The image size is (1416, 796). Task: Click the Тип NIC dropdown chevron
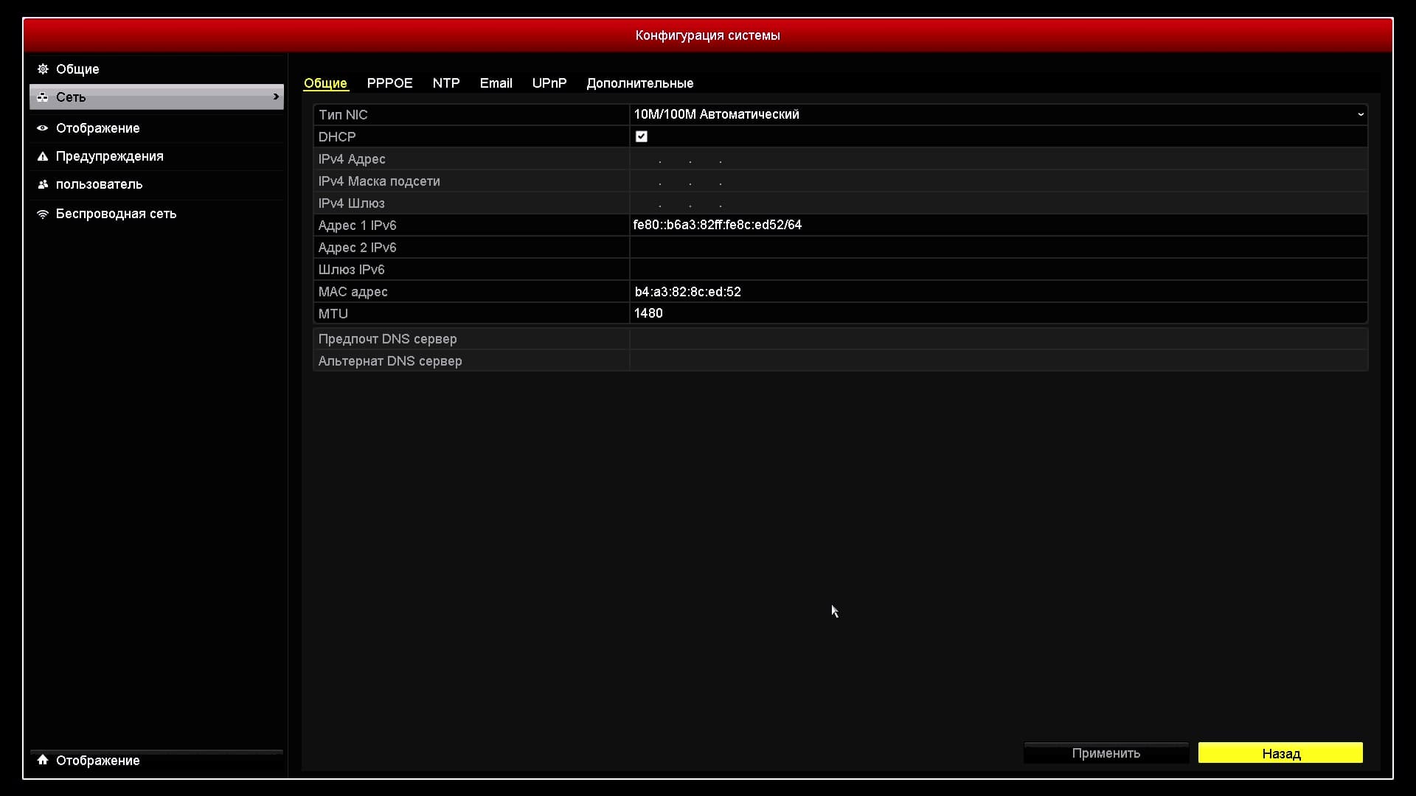coord(1360,114)
